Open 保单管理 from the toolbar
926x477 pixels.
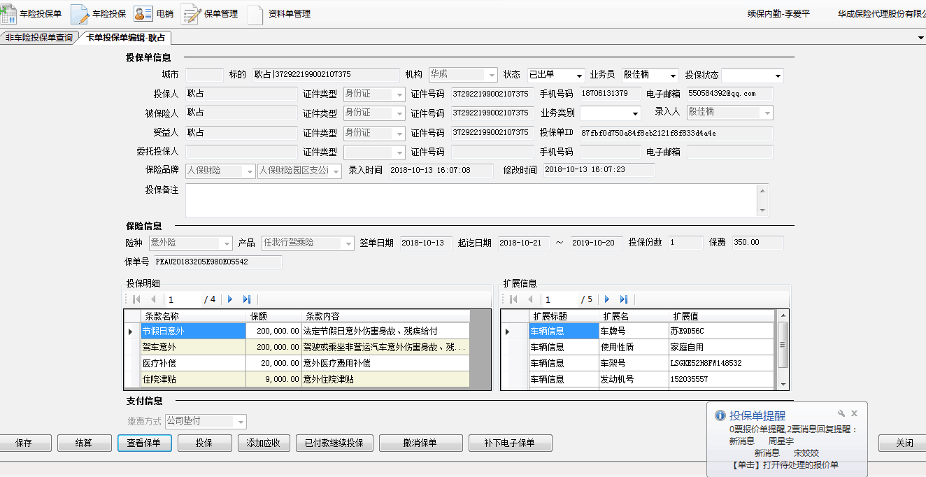[x=191, y=13]
